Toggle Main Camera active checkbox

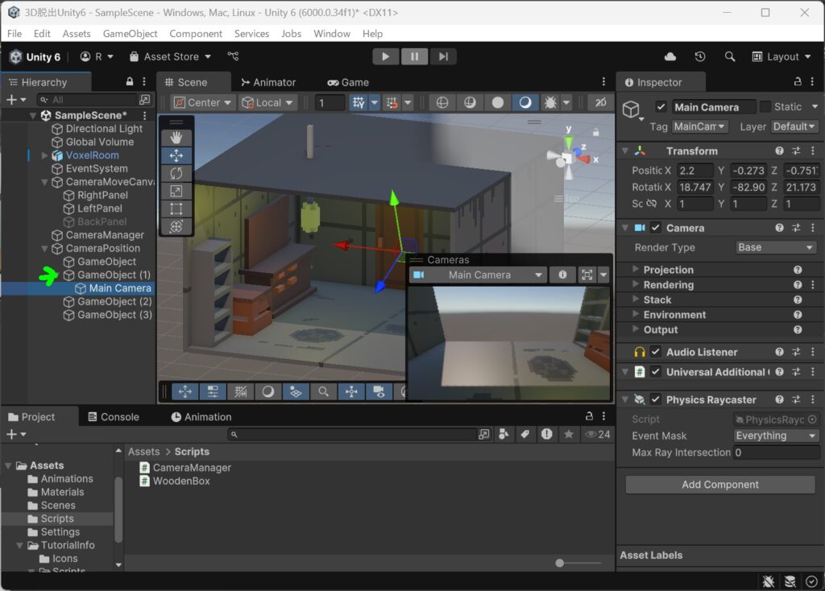pyautogui.click(x=661, y=107)
